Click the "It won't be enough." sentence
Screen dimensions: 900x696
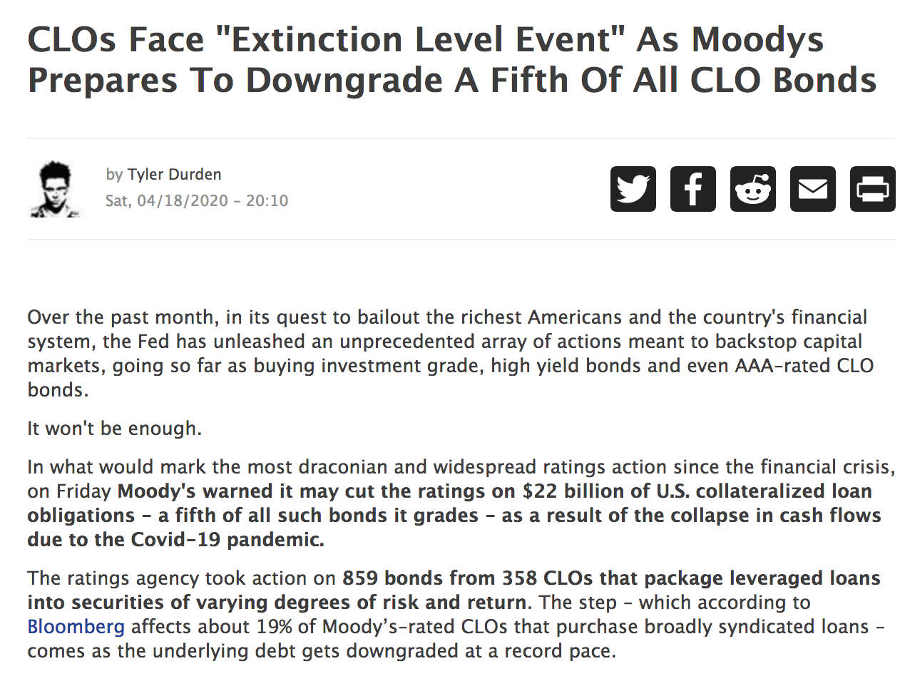tap(114, 429)
